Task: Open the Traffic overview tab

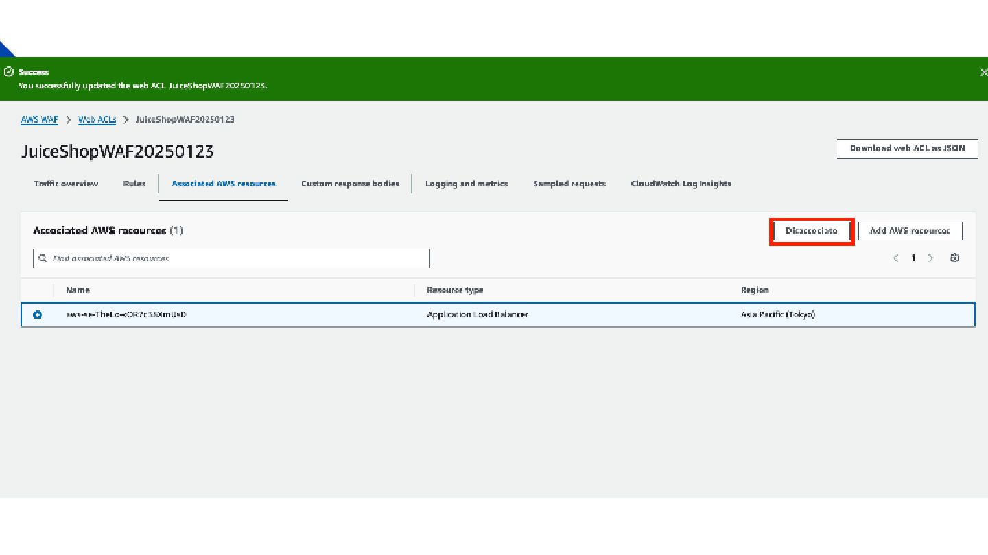Action: [x=66, y=184]
